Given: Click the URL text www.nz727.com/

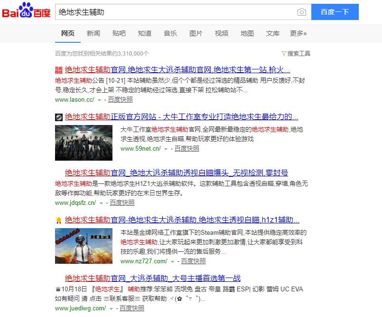Looking at the screenshot, I should [x=144, y=261].
